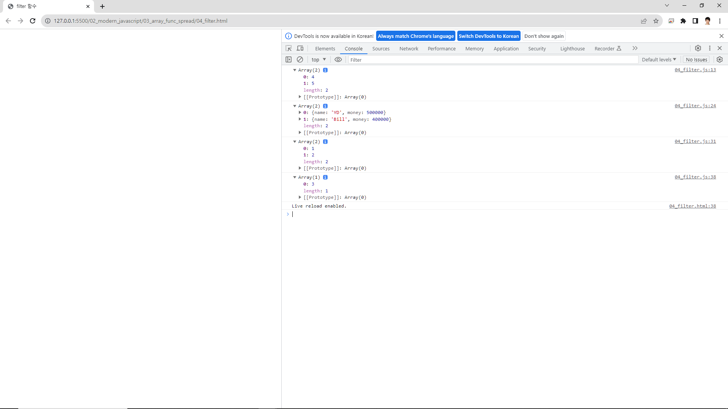Switch to the Network tab

click(x=409, y=48)
